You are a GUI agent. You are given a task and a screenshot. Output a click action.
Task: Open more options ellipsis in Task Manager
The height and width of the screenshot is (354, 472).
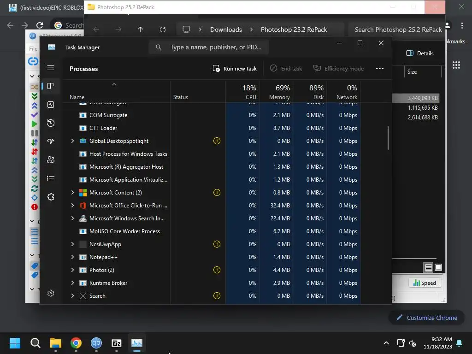pyautogui.click(x=380, y=69)
